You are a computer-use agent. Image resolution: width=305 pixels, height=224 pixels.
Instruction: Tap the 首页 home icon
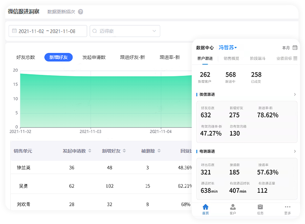tap(205, 207)
